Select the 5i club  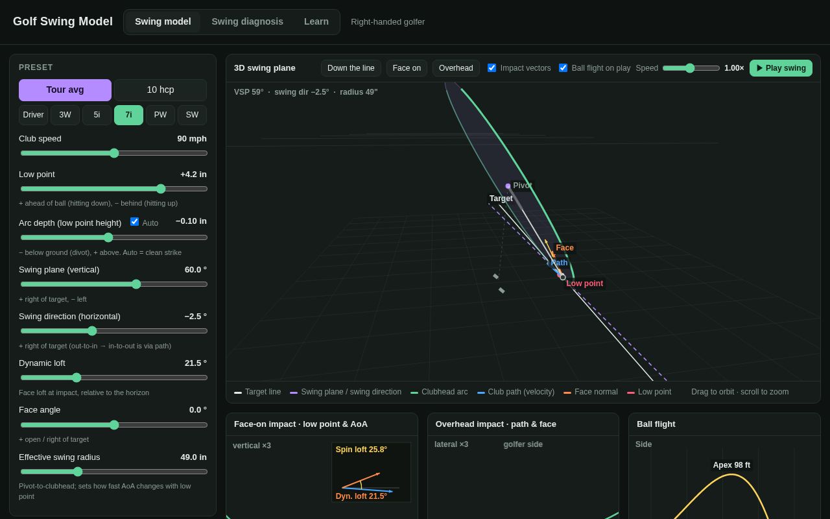coord(97,115)
